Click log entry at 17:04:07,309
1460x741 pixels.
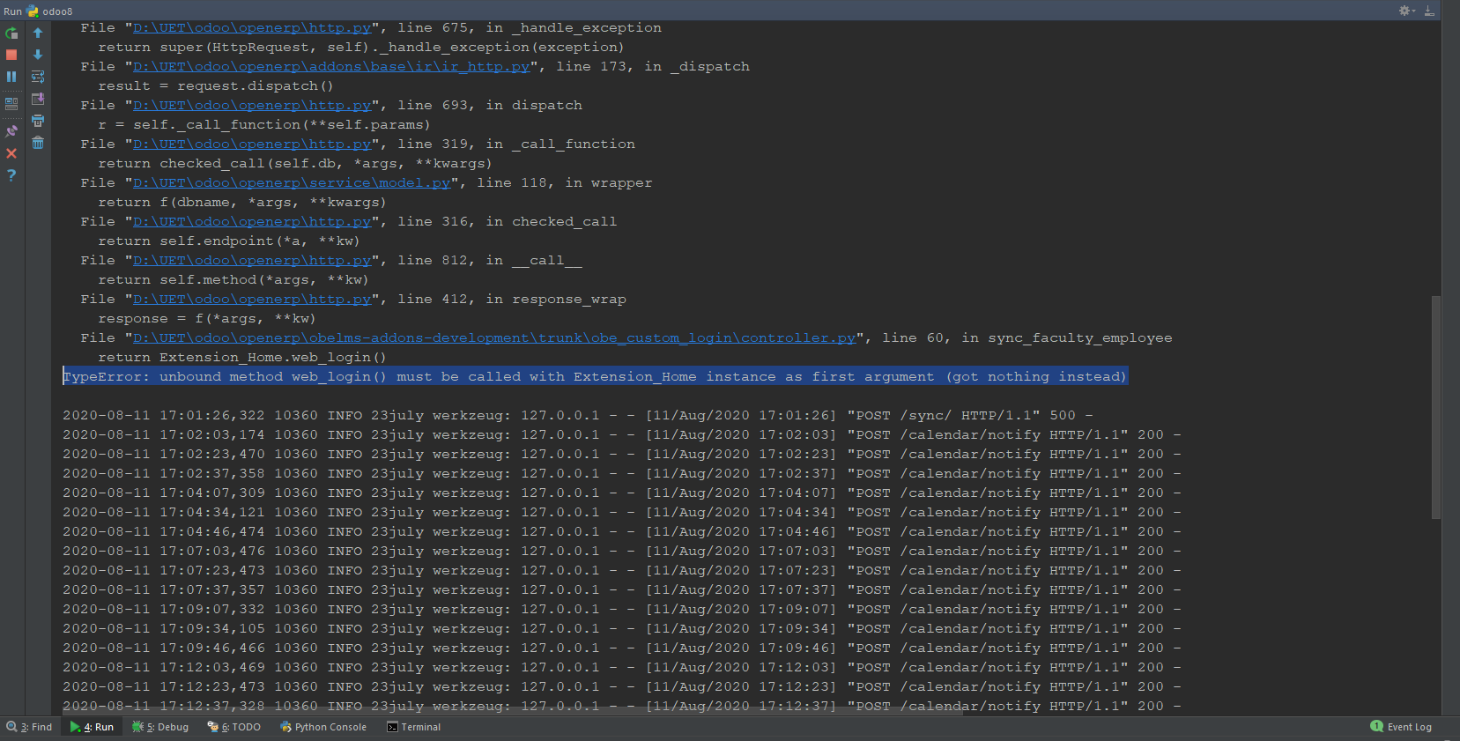click(x=622, y=493)
